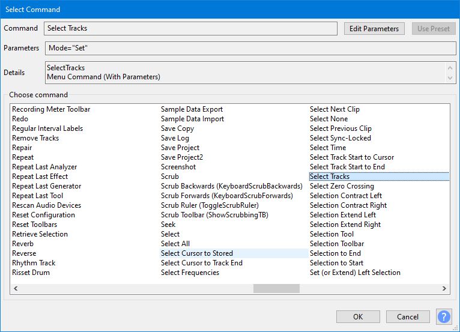This screenshot has width=460, height=332.
Task: Choose Rescan Audio Devices
Action: pyautogui.click(x=47, y=205)
